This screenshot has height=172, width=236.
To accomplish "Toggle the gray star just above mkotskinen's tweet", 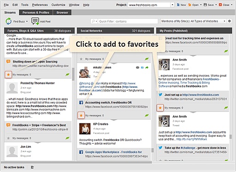I will point(81,59).
